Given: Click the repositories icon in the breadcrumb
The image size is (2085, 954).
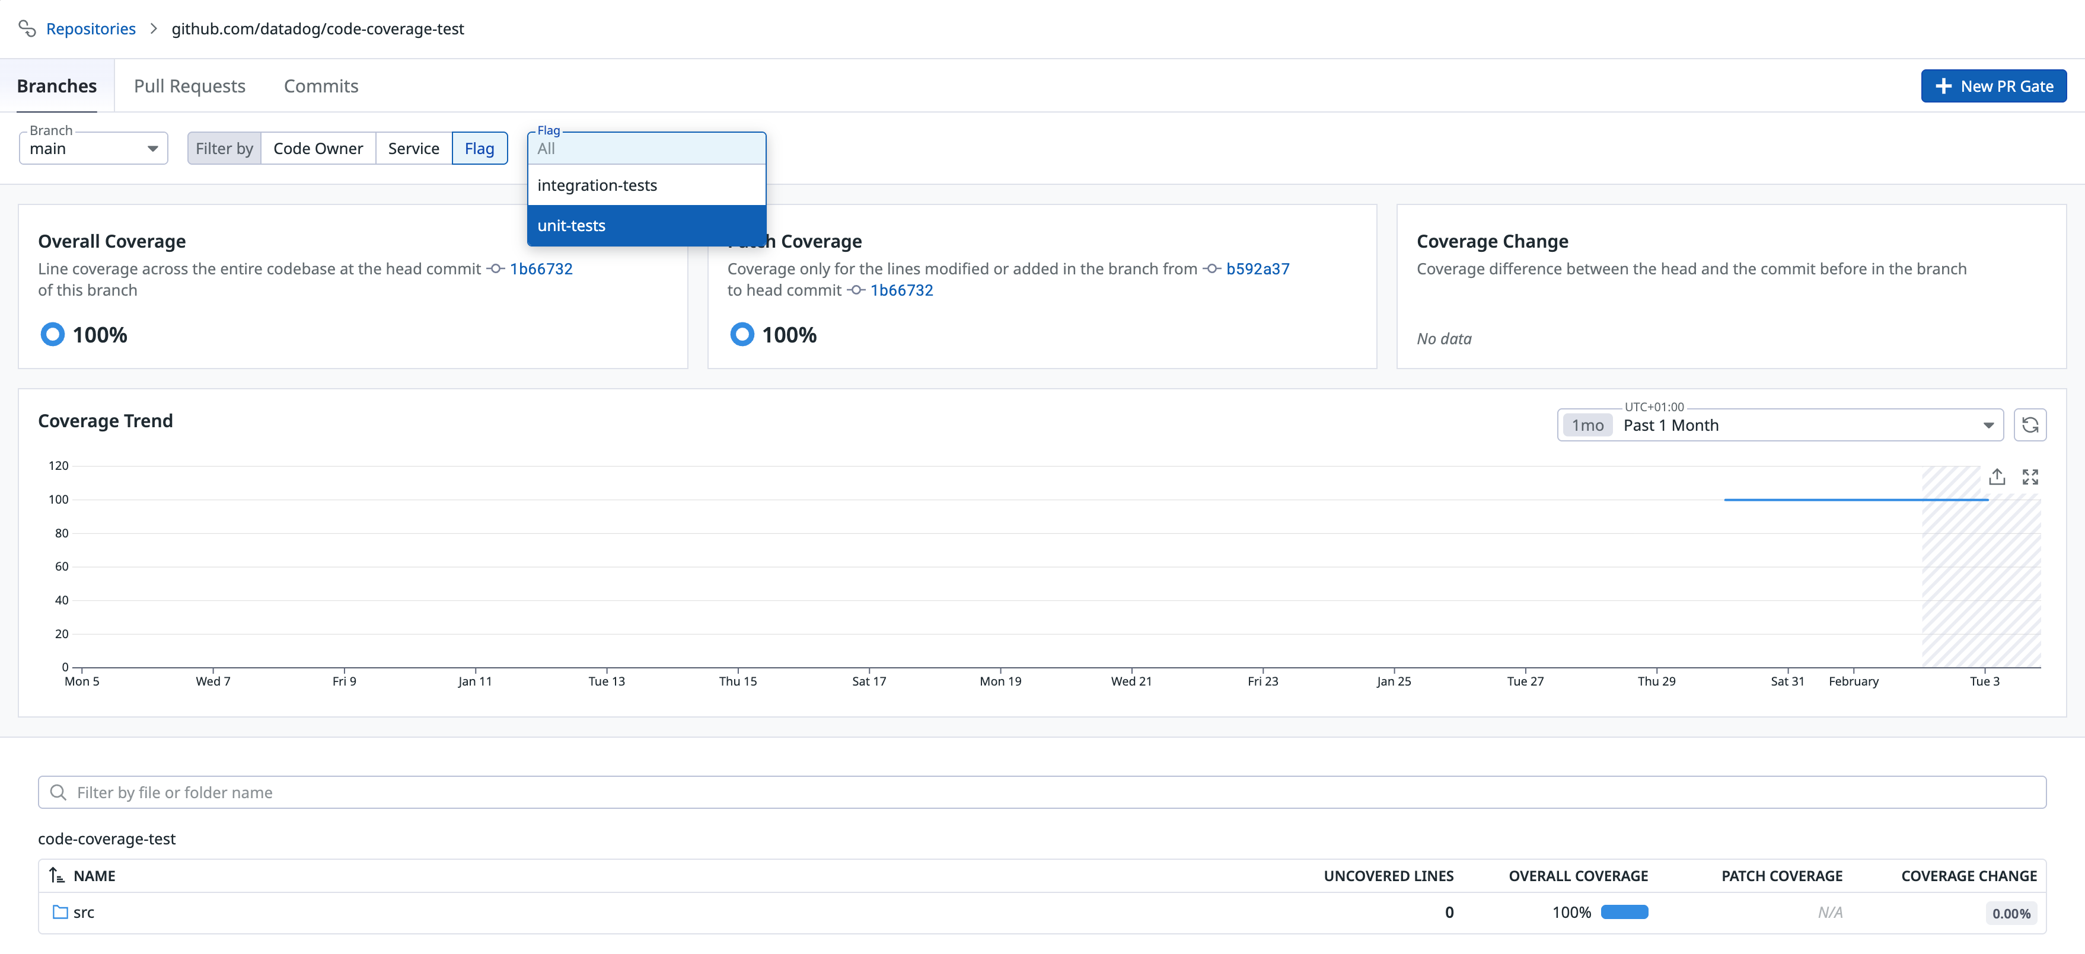Looking at the screenshot, I should coord(27,28).
